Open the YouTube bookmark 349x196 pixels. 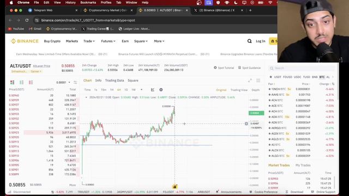(x=16, y=29)
